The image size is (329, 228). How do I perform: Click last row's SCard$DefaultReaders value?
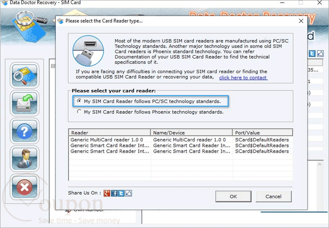coord(262,151)
